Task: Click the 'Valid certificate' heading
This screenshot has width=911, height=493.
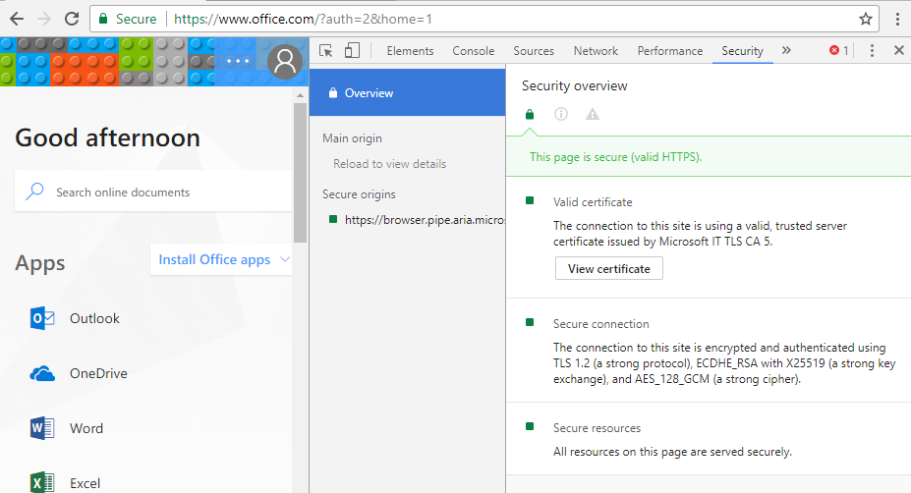Action: coord(593,202)
